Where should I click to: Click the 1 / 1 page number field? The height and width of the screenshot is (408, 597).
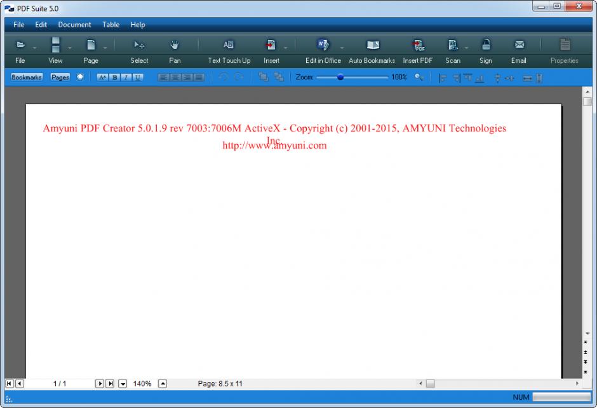pyautogui.click(x=60, y=384)
